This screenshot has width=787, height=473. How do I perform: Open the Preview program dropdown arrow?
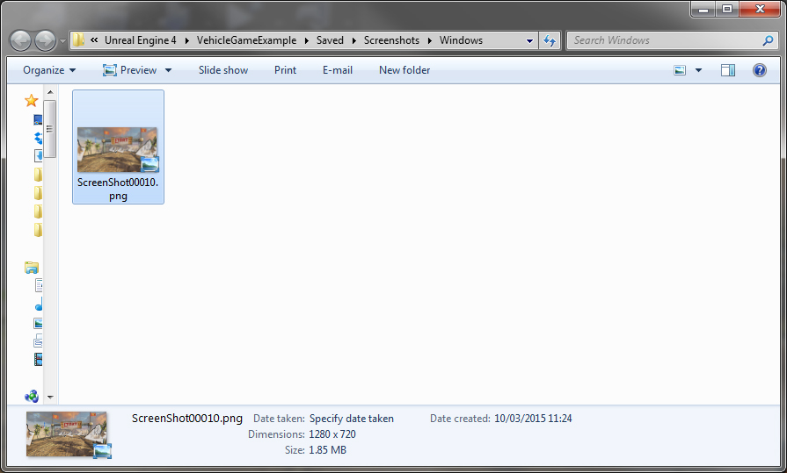tap(168, 70)
